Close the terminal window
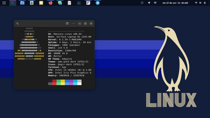 pyautogui.click(x=91, y=24)
